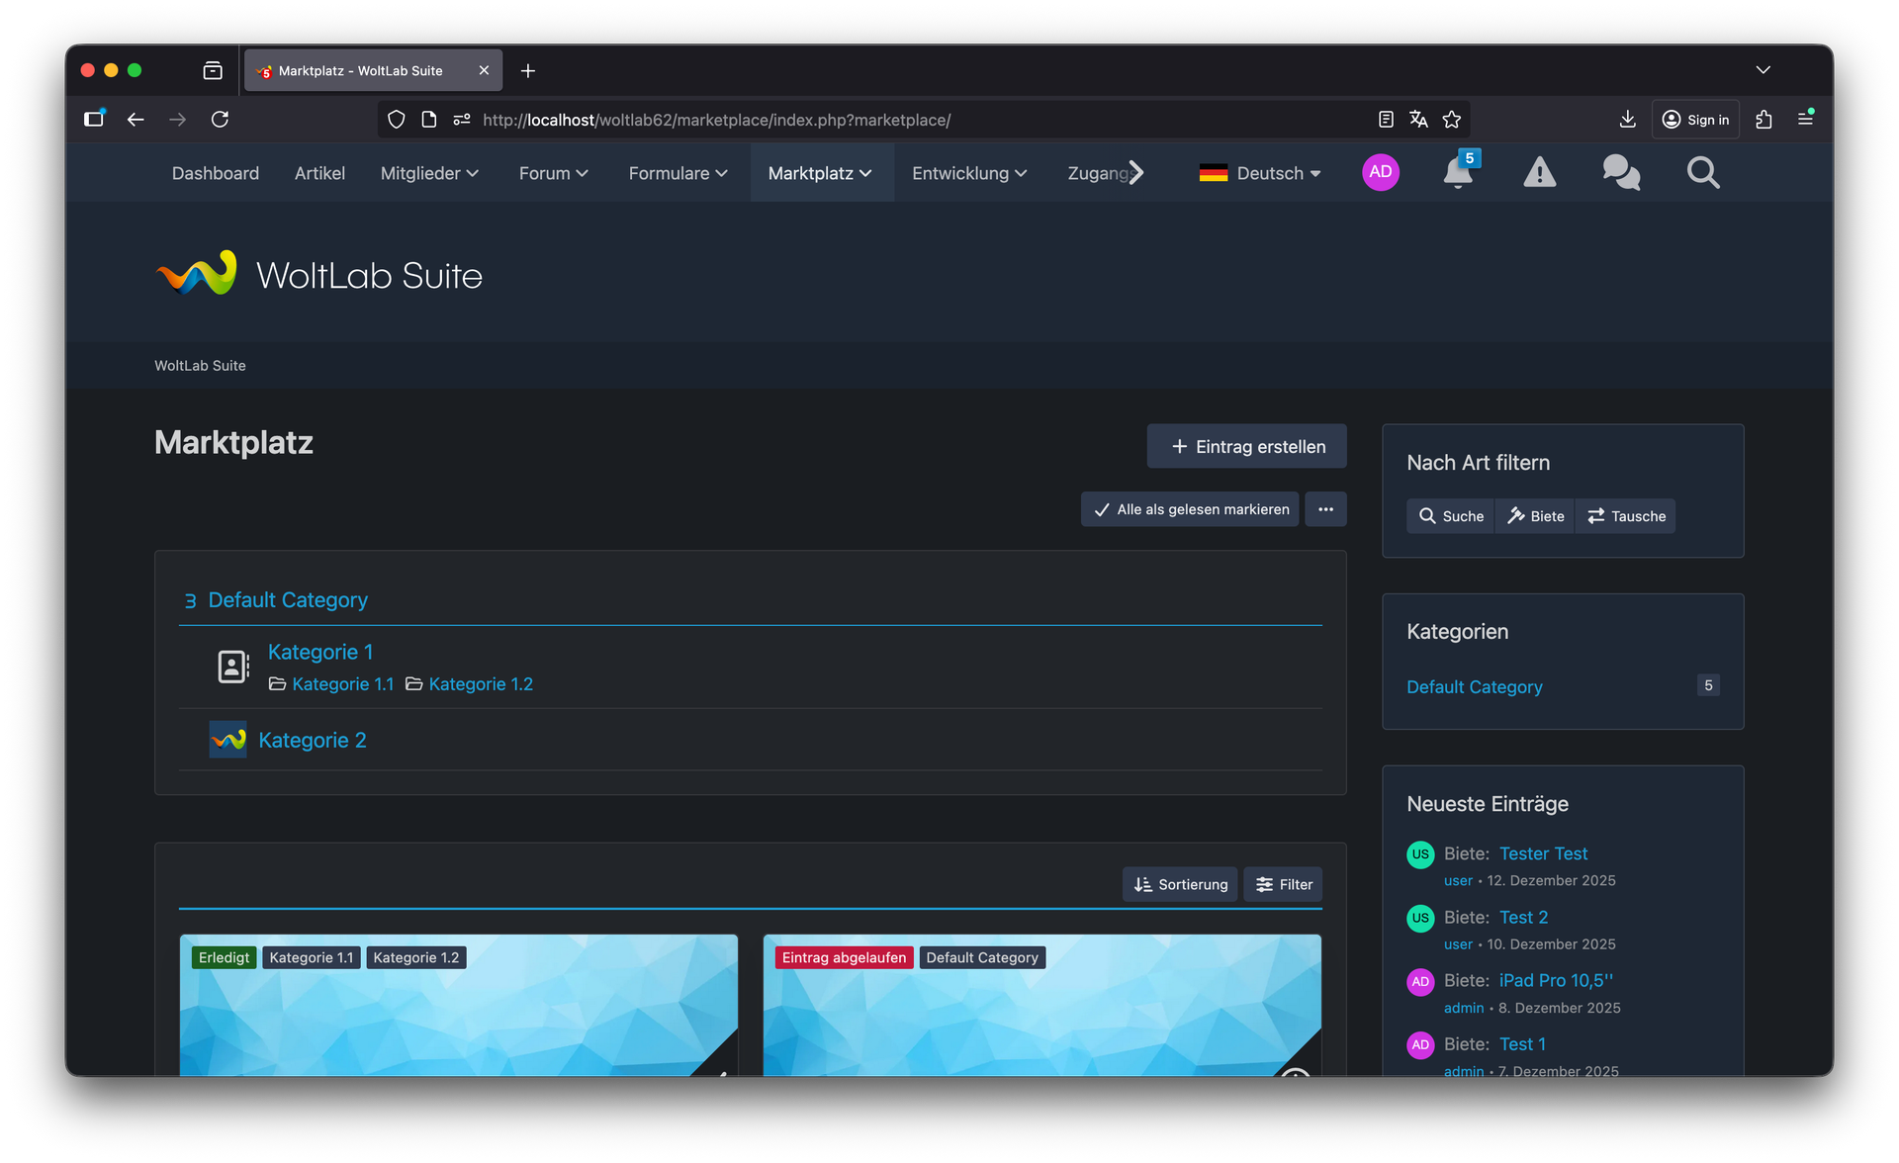Open the conversations chat bubbles icon
This screenshot has width=1899, height=1163.
coord(1621,173)
